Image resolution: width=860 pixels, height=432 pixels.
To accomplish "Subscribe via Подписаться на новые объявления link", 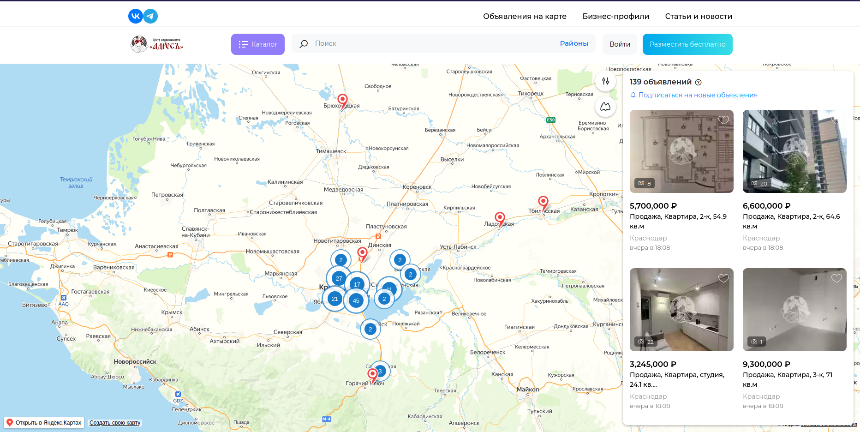I will tap(698, 95).
